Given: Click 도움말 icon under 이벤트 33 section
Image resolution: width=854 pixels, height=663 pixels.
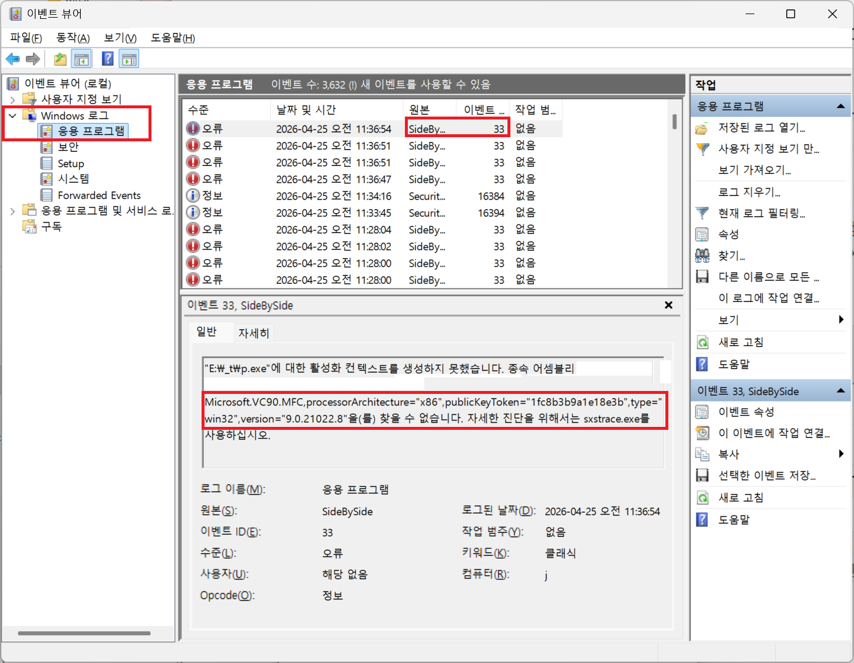Looking at the screenshot, I should (x=702, y=519).
